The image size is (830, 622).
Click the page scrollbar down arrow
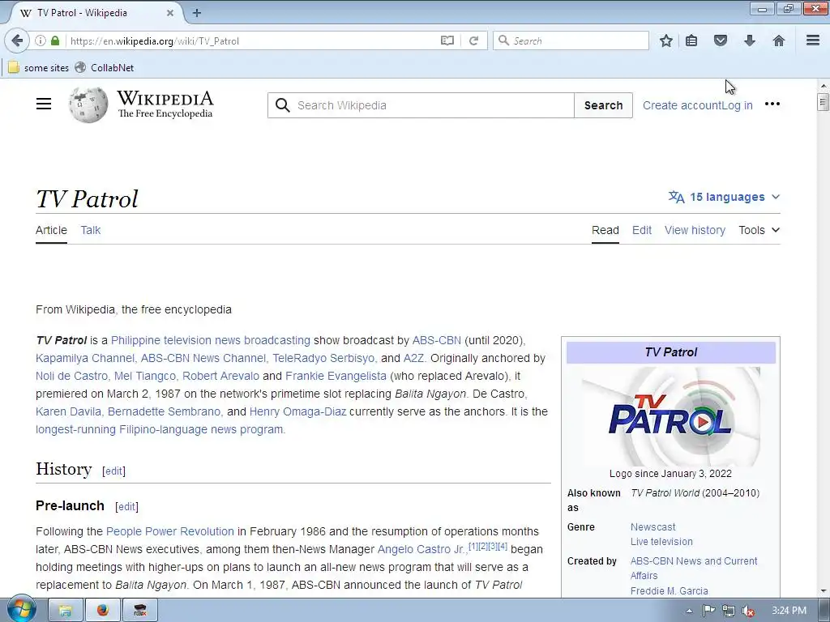pyautogui.click(x=824, y=591)
